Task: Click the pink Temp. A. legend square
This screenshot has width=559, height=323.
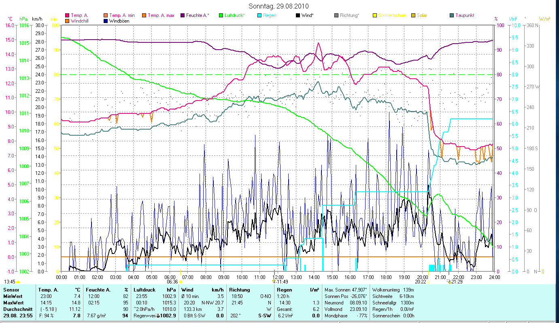Action: click(67, 16)
